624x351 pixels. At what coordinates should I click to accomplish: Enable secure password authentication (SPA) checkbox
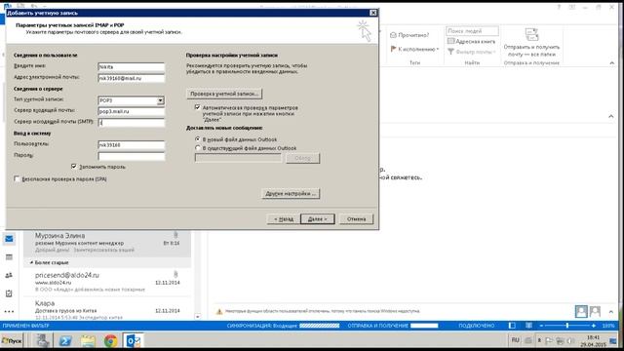[x=17, y=178]
